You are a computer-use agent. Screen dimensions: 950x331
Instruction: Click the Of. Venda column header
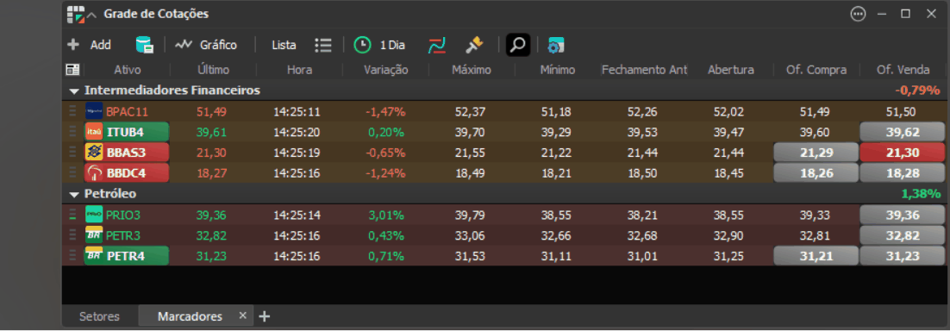click(x=903, y=70)
